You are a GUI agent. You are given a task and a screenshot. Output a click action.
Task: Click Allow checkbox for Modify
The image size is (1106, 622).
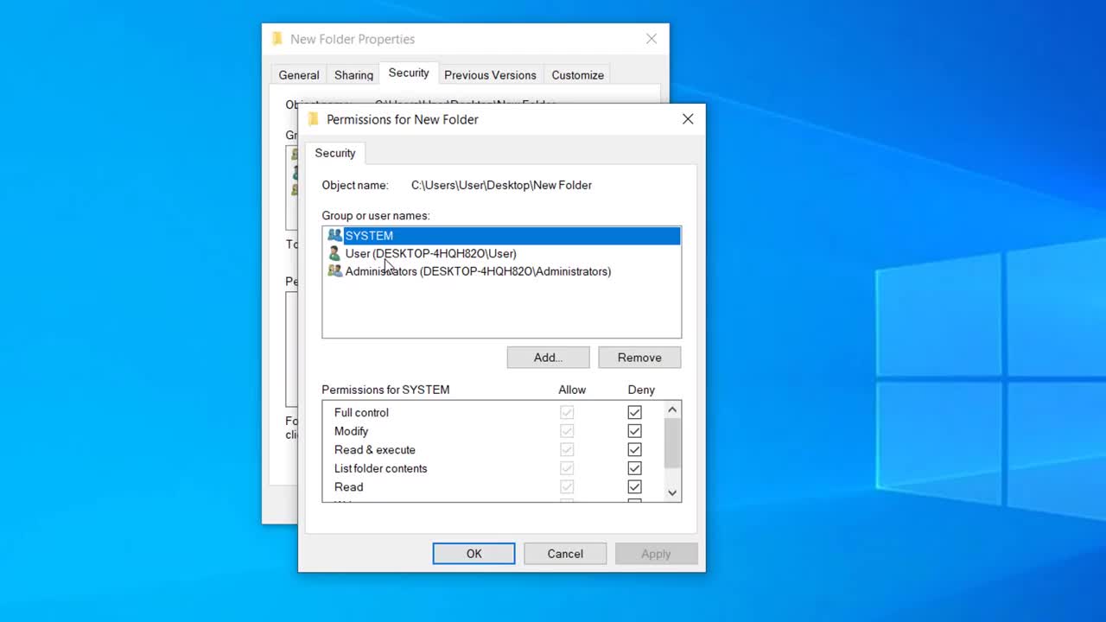click(x=567, y=431)
